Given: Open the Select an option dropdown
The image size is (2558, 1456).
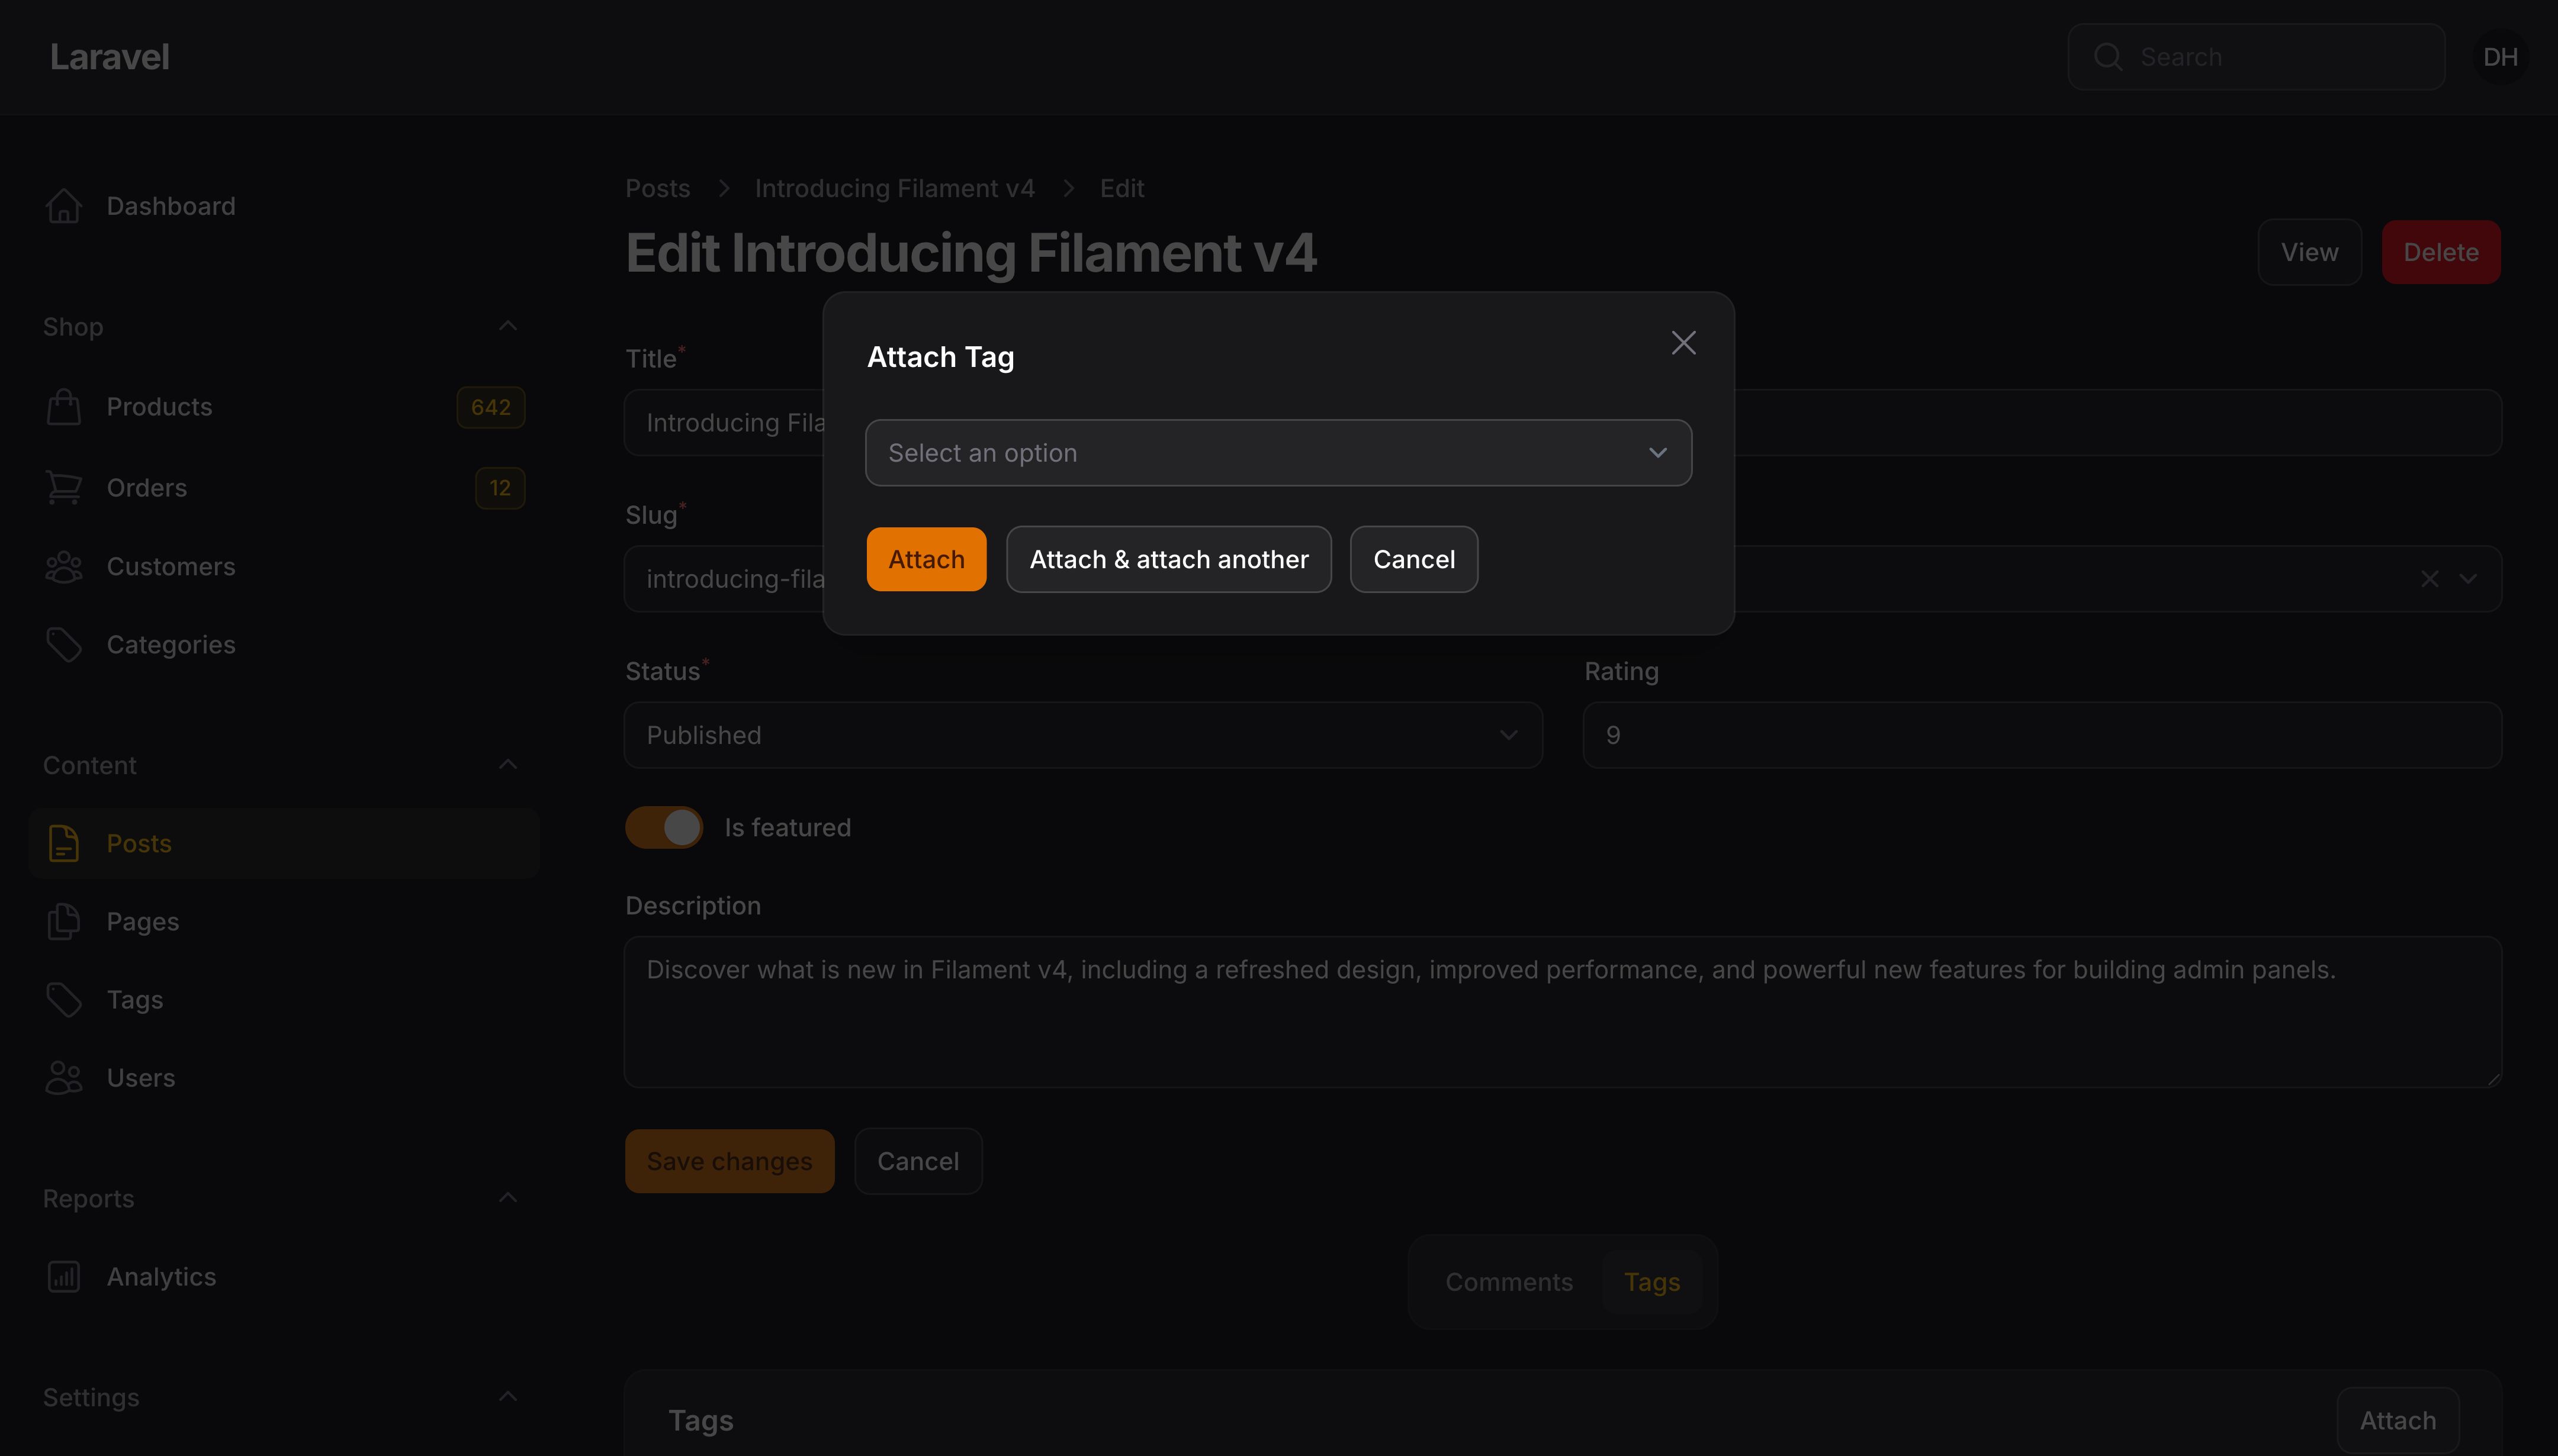Looking at the screenshot, I should 1278,453.
